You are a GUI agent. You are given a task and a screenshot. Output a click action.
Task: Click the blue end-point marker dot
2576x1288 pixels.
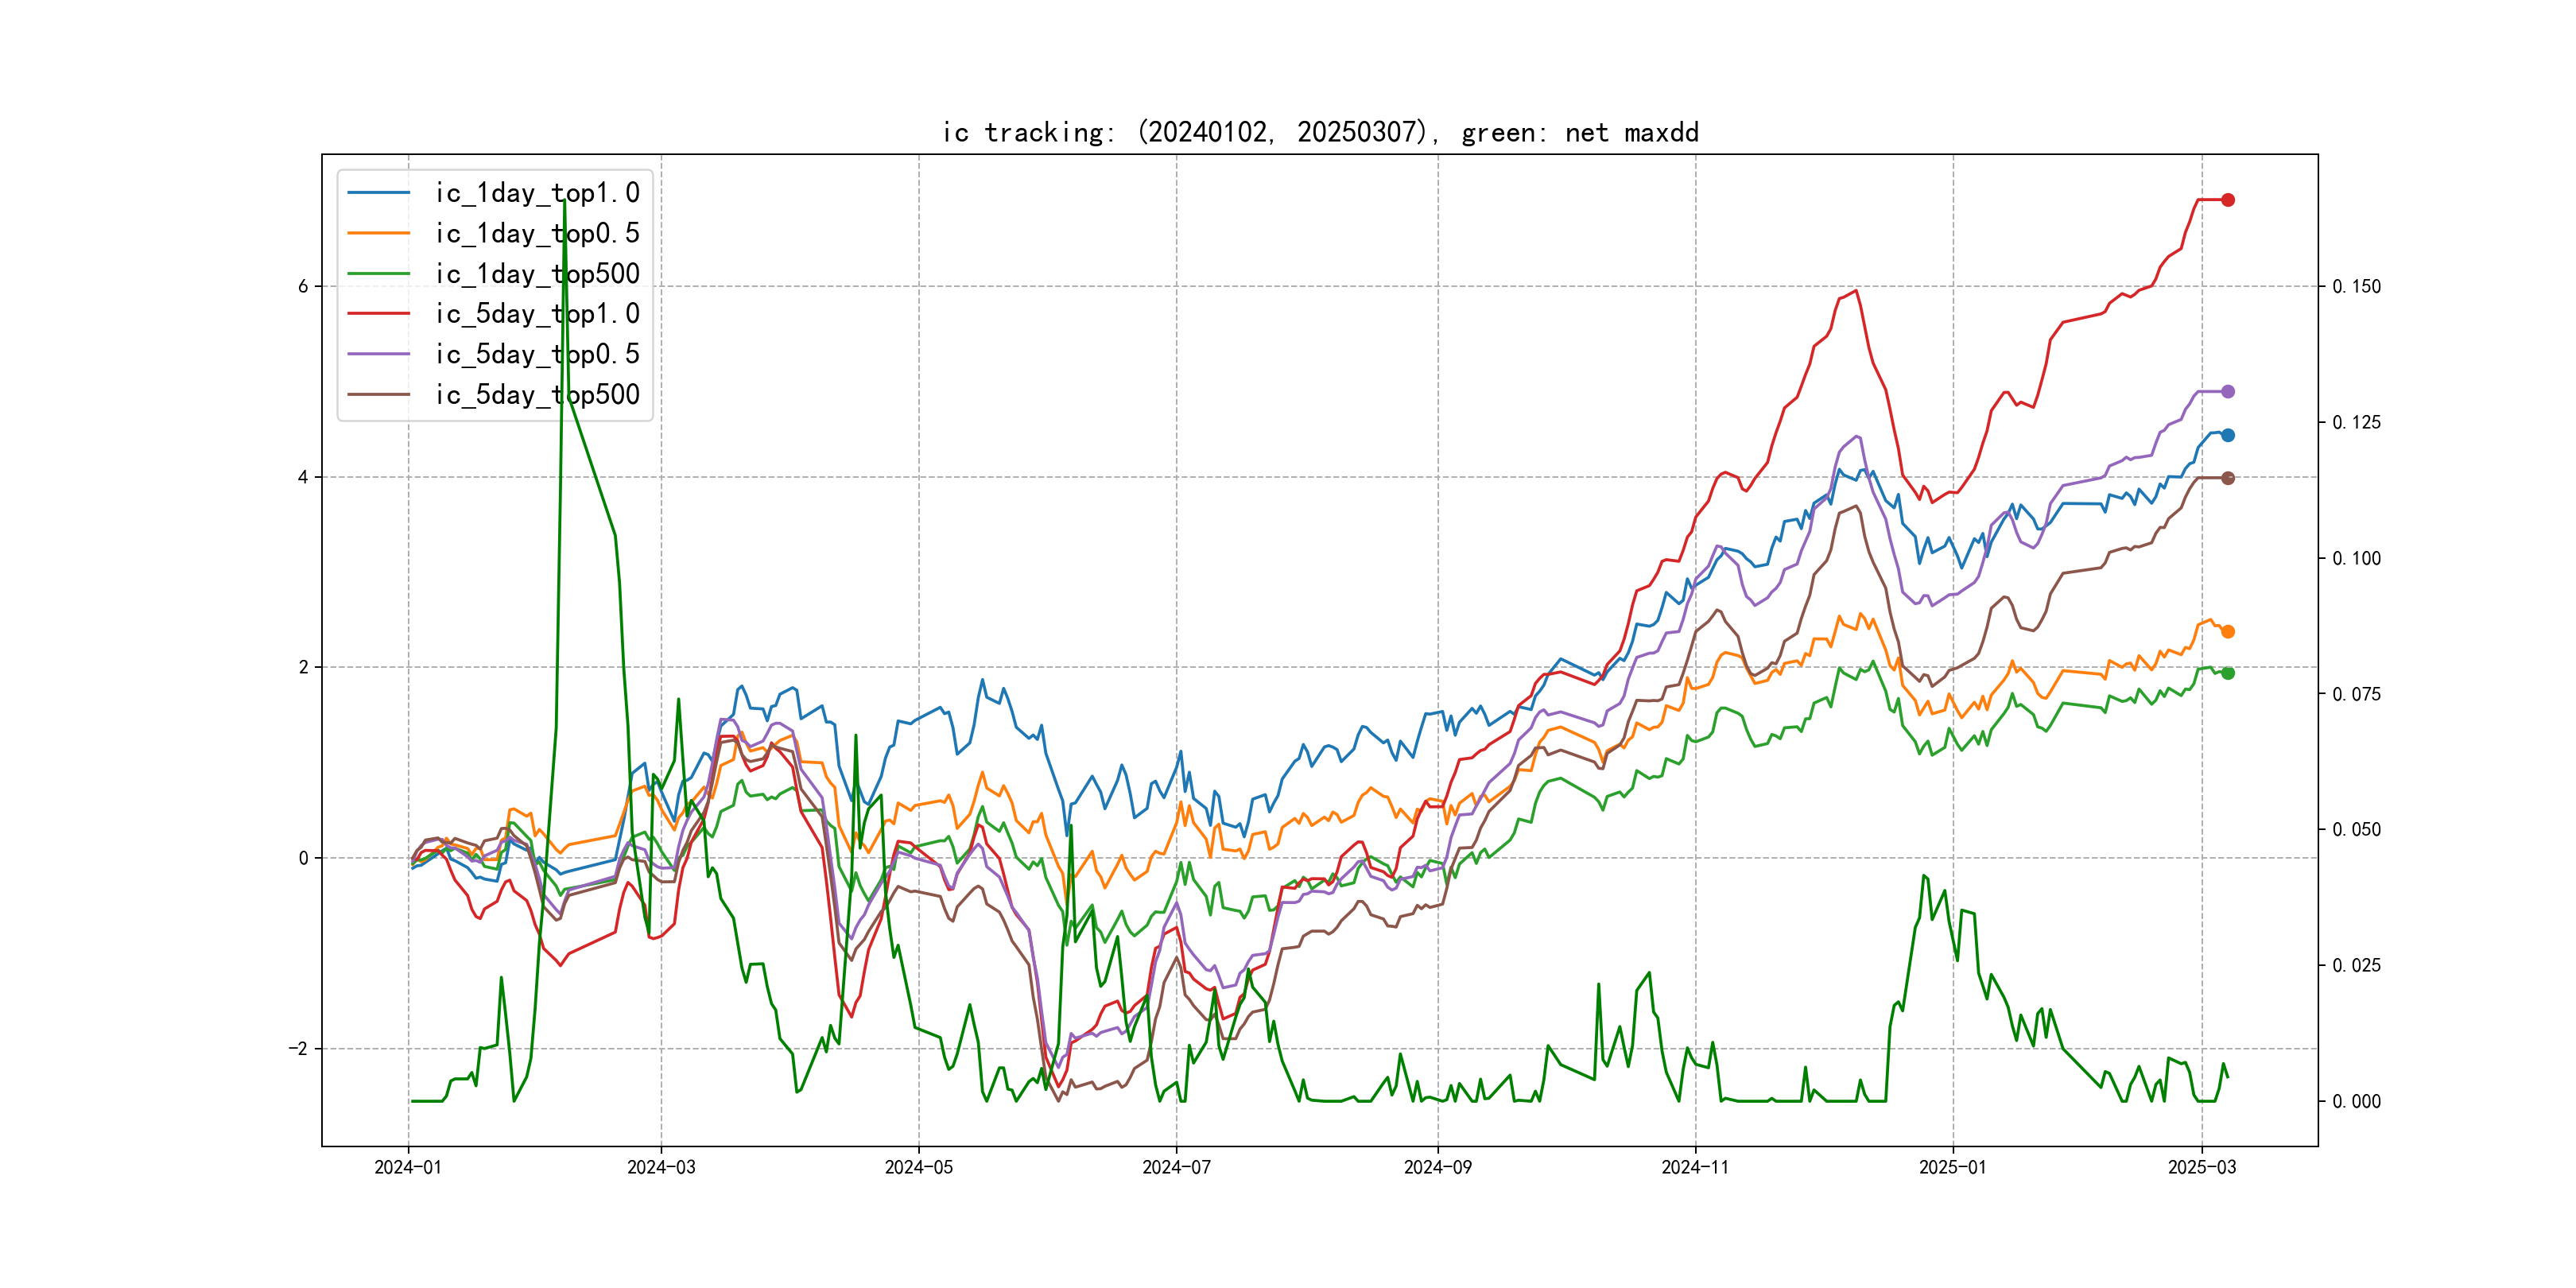coord(2228,435)
